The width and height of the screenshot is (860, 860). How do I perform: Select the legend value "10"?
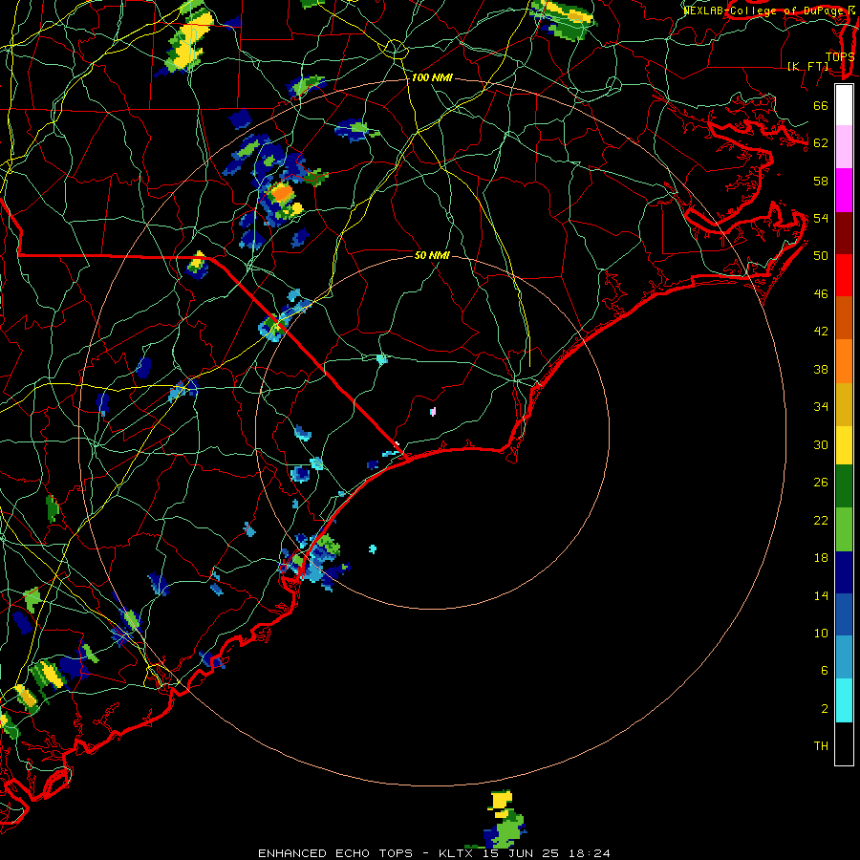[x=821, y=633]
